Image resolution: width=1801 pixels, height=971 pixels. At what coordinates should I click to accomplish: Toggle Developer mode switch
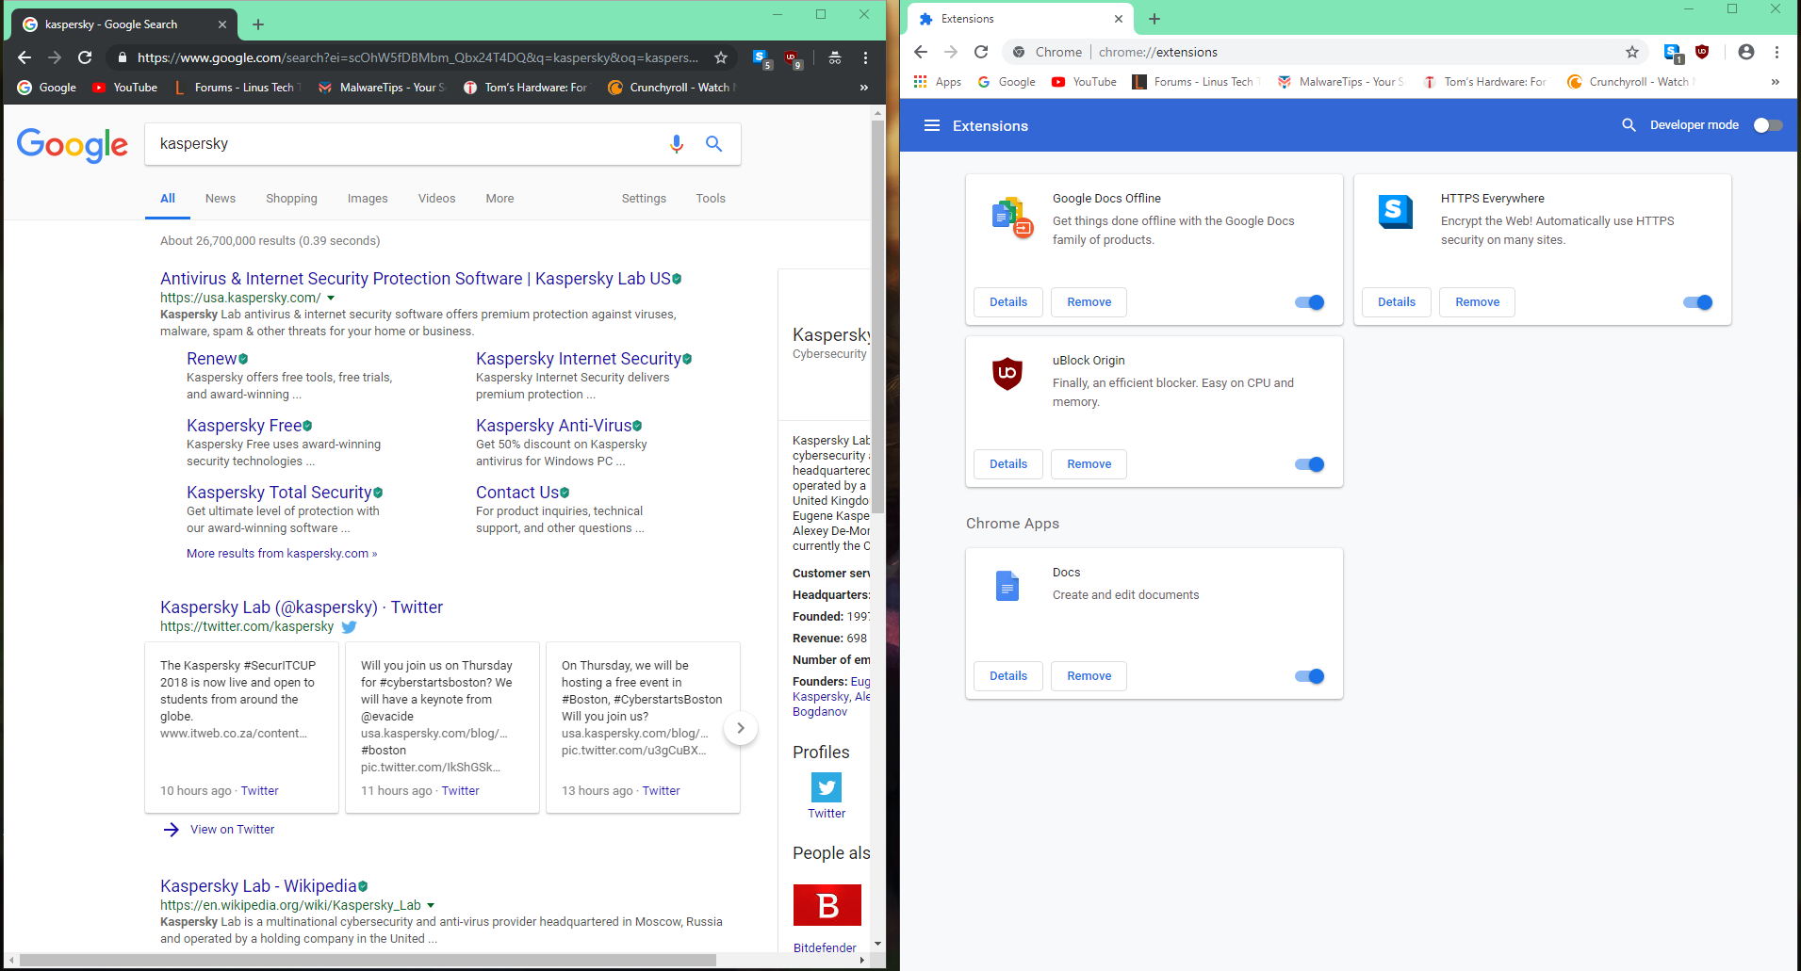pyautogui.click(x=1767, y=125)
